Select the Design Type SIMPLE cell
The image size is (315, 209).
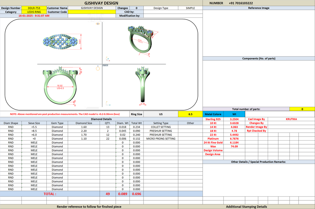[x=190, y=8]
